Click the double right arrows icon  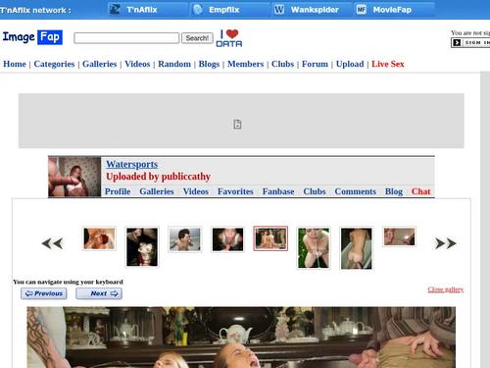(x=446, y=243)
